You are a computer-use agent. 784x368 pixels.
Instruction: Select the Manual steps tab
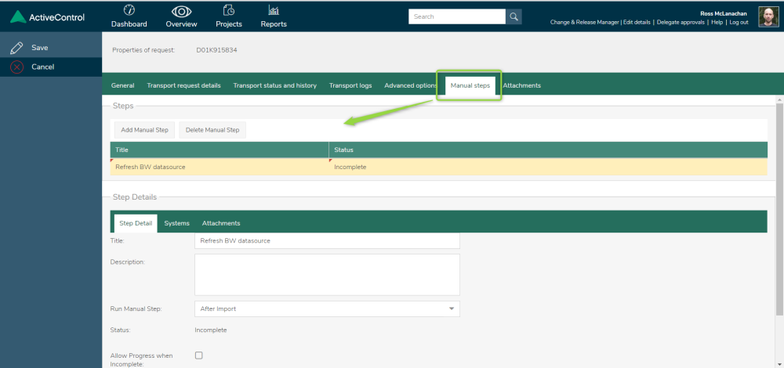tap(470, 85)
